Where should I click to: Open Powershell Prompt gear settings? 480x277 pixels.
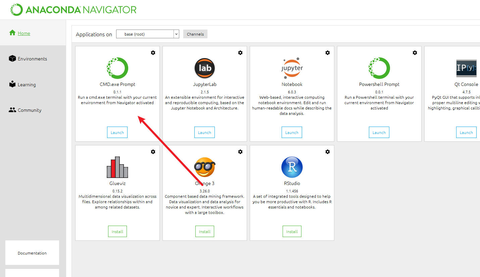[415, 53]
